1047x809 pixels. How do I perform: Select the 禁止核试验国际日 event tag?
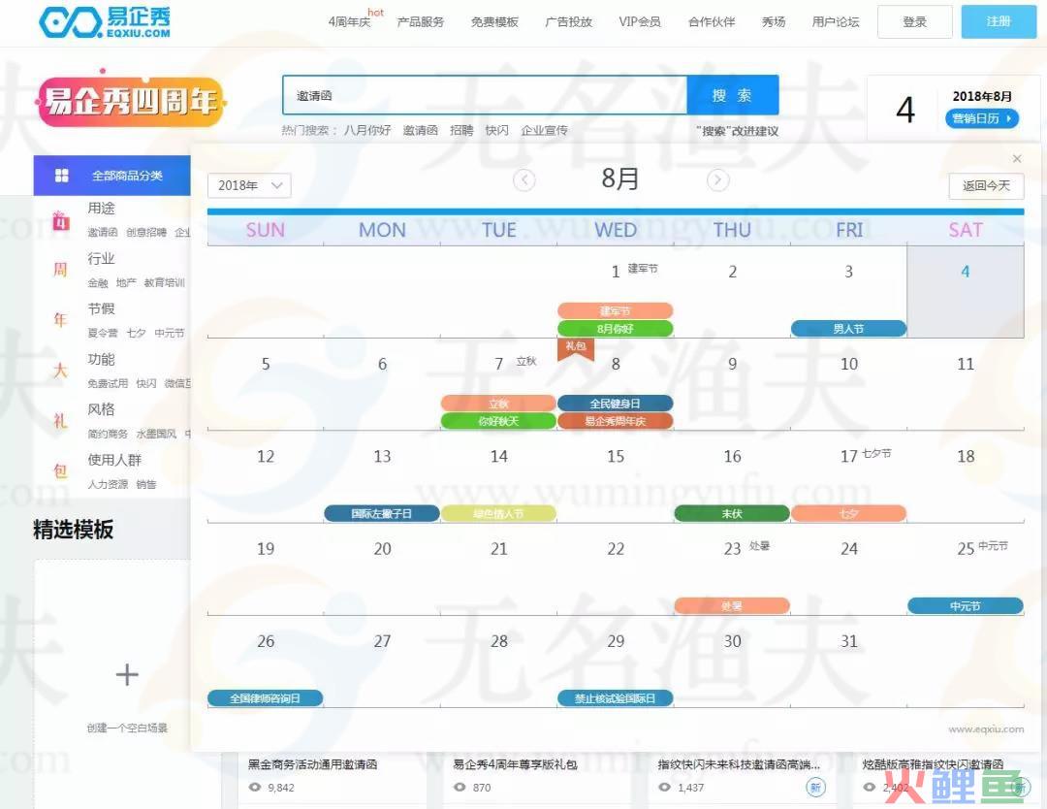click(x=615, y=698)
